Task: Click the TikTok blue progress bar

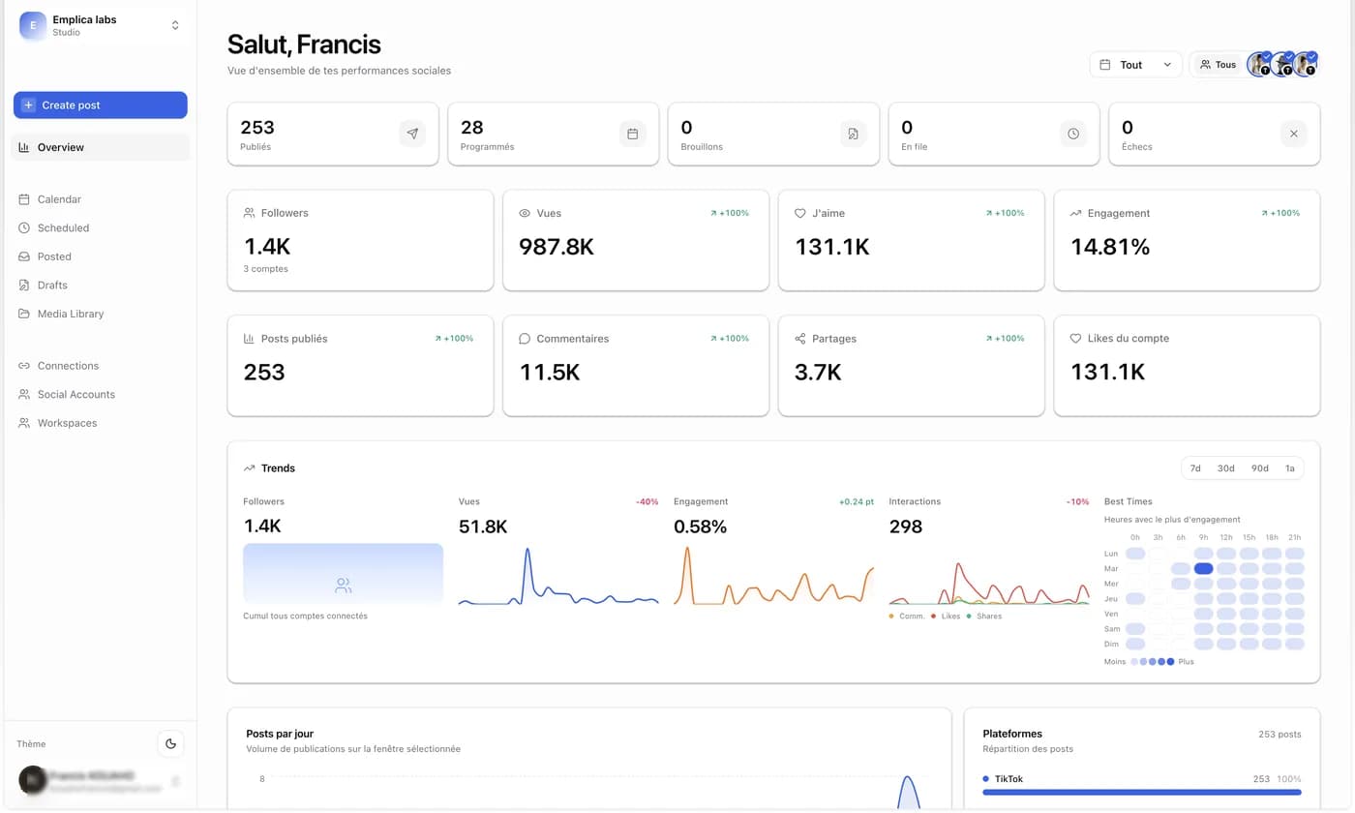Action: 1142,793
